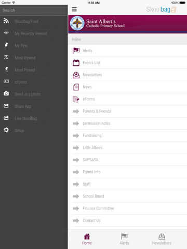Screen dimensions: 187x249
Task: Click the Most Pinned pin icon
Action: [6, 69]
